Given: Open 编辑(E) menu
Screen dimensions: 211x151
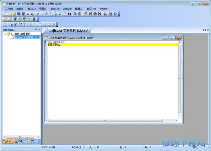Looking at the screenshot, I should tap(20, 9).
